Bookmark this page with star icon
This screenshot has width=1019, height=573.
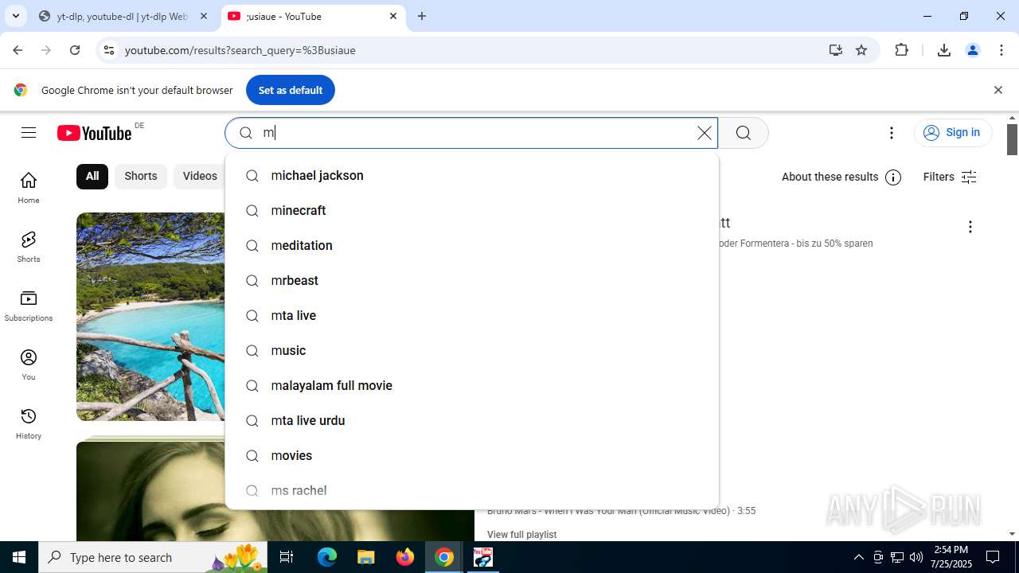[861, 50]
